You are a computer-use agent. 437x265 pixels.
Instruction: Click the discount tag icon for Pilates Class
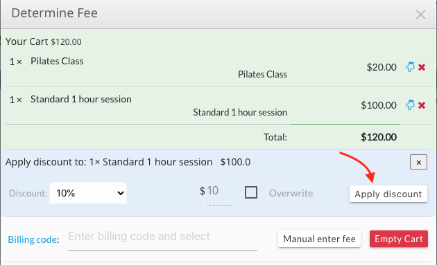point(410,67)
